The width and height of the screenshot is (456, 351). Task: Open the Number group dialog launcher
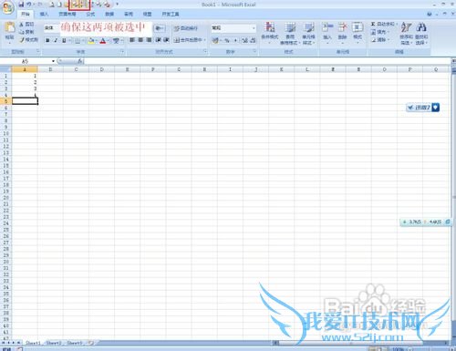[254, 52]
